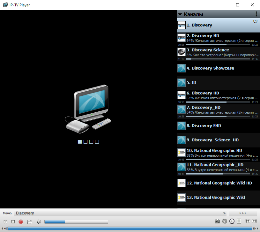Screen dimensions: 260x232
Task: Select channel 4. Discovery Showcese
Action: tap(218, 68)
